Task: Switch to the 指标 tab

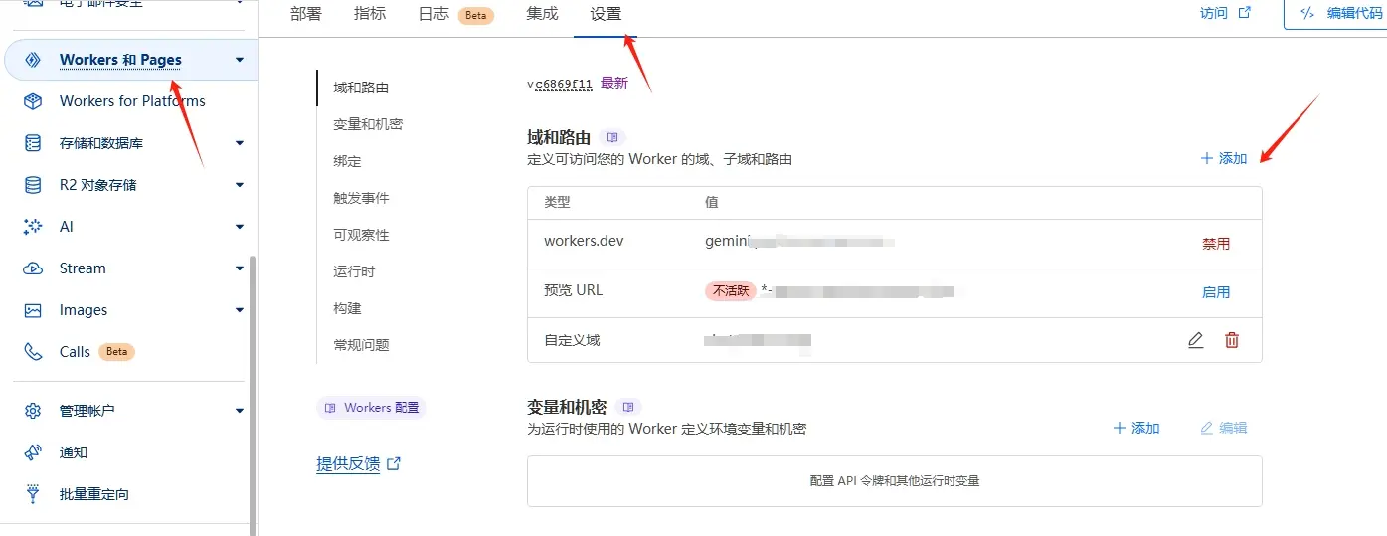Action: pos(370,14)
